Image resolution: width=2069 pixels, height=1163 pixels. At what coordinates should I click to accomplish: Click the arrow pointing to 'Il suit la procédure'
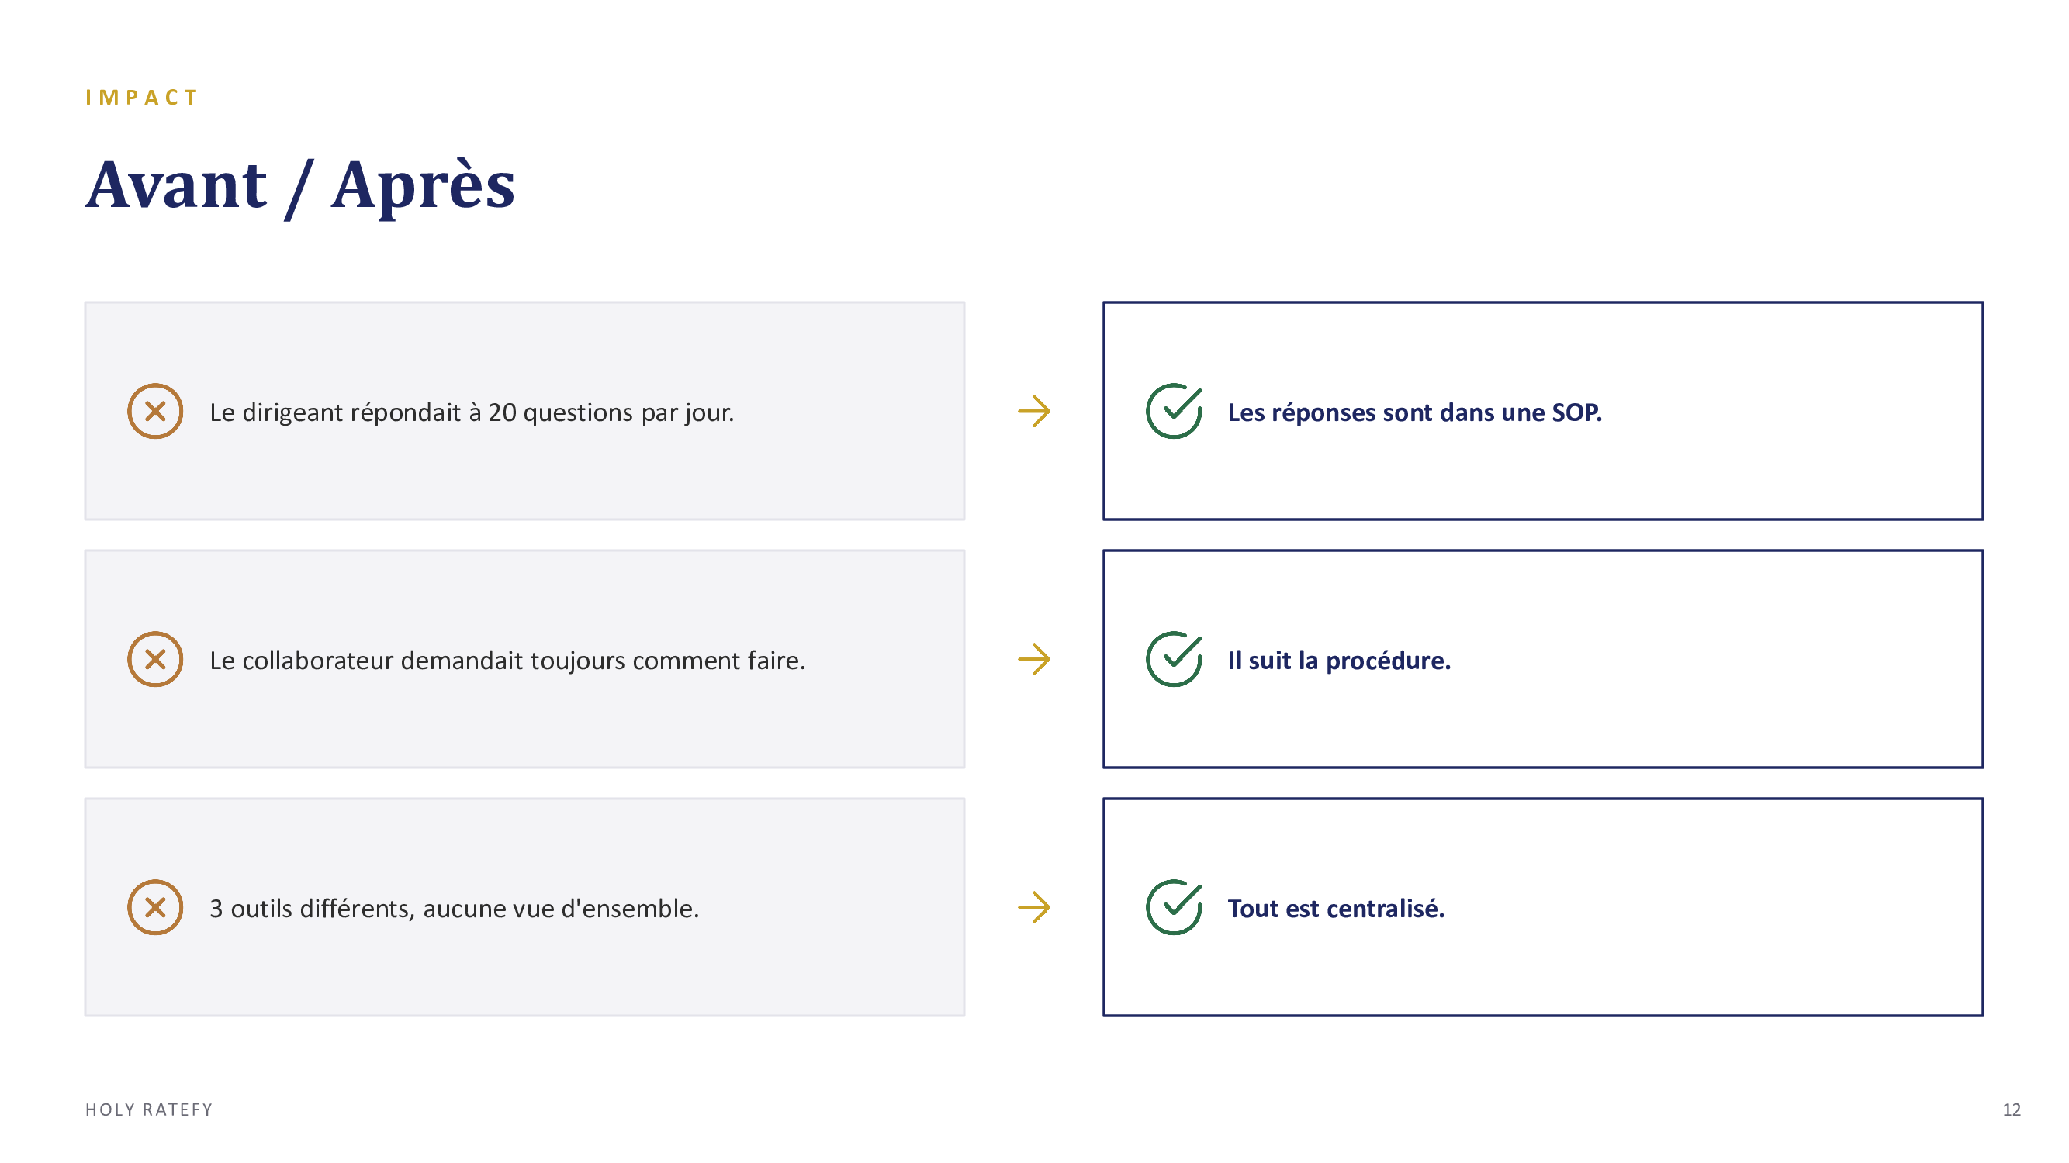pyautogui.click(x=1033, y=659)
